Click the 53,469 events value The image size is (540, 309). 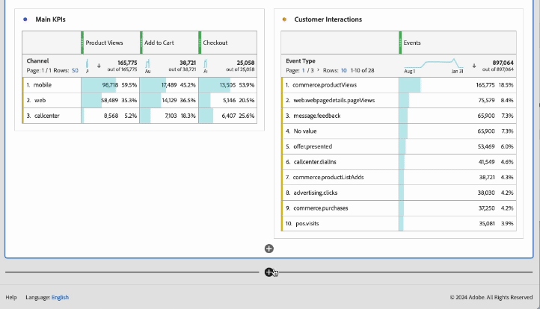[486, 146]
